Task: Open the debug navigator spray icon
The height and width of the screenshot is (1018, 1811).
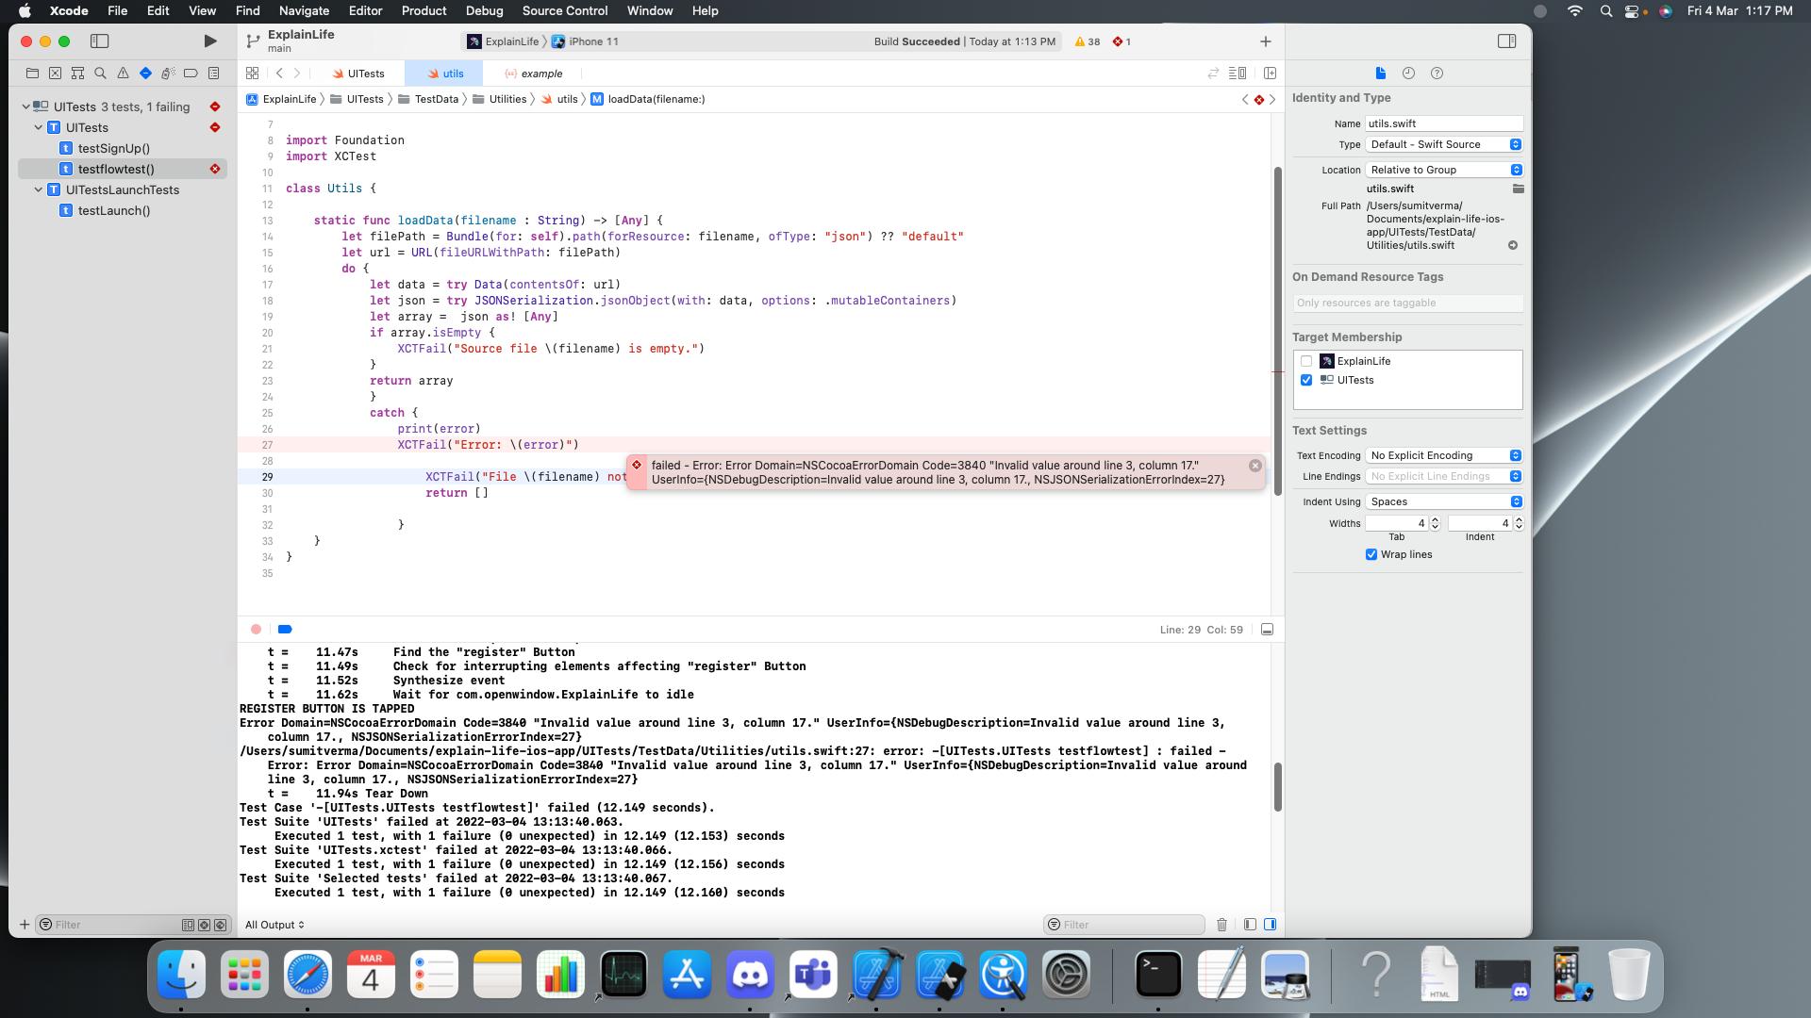Action: point(168,73)
